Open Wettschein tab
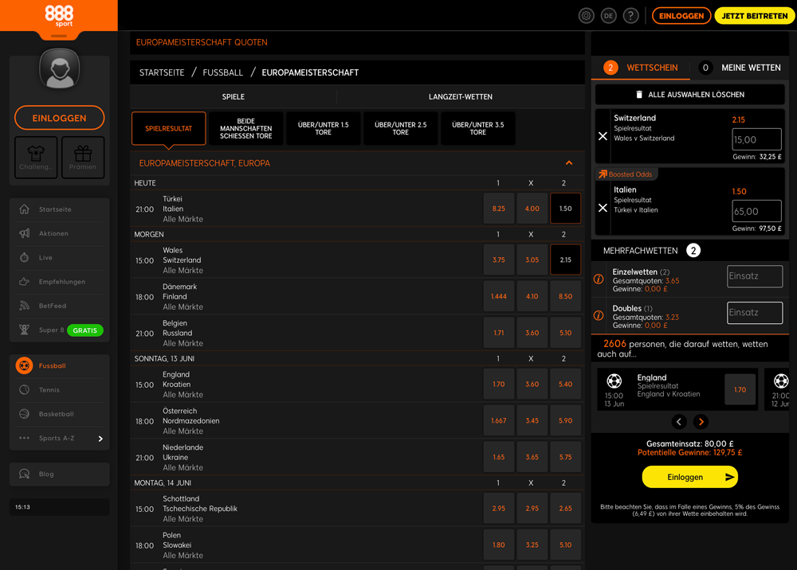Screen dimensions: 797x570 [641, 68]
